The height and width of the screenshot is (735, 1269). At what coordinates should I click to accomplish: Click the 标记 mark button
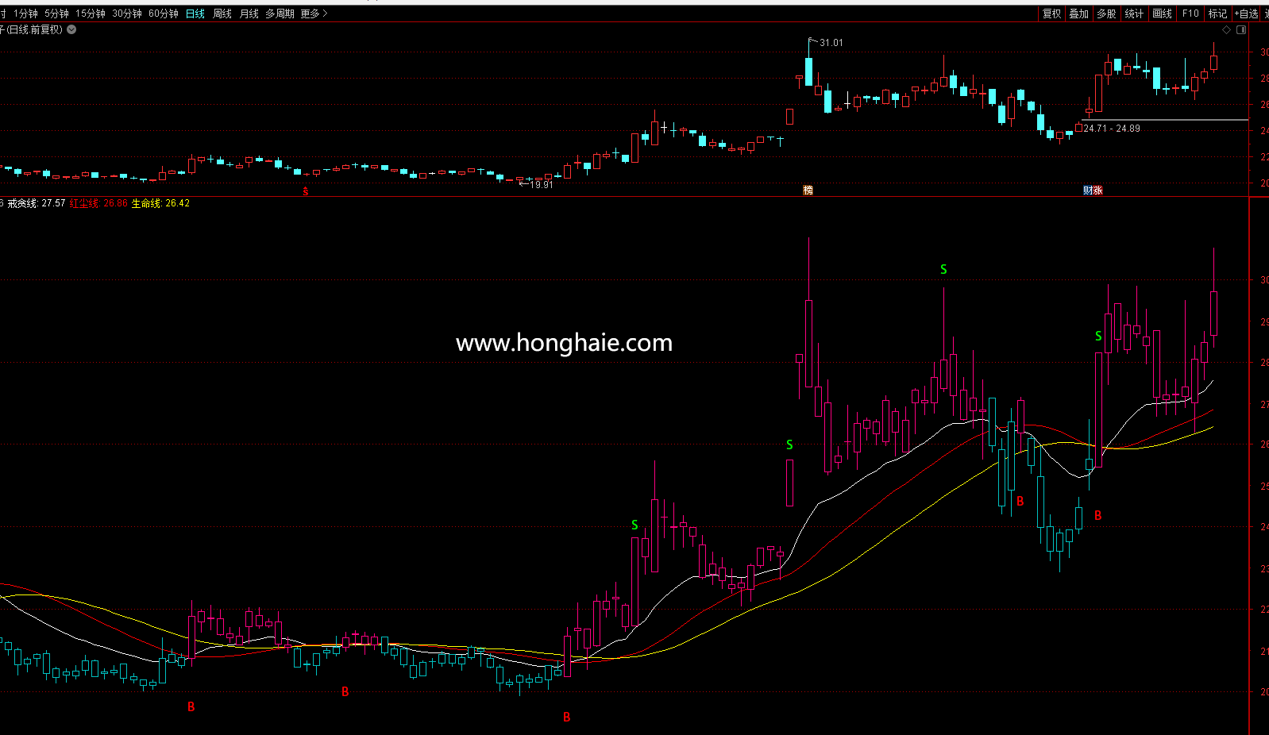(1217, 13)
